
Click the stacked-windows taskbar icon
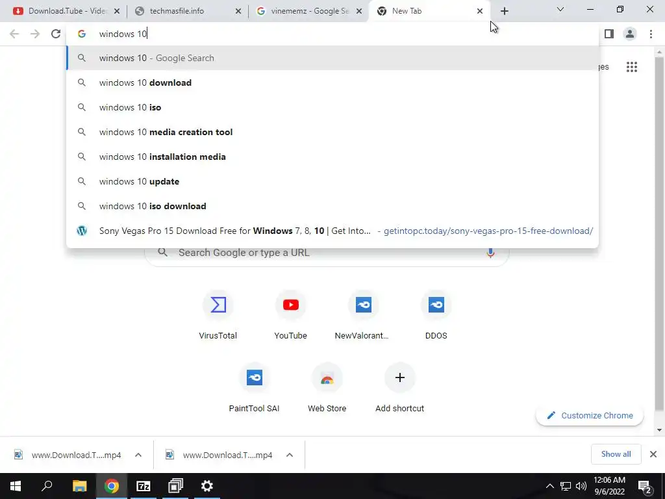click(175, 486)
